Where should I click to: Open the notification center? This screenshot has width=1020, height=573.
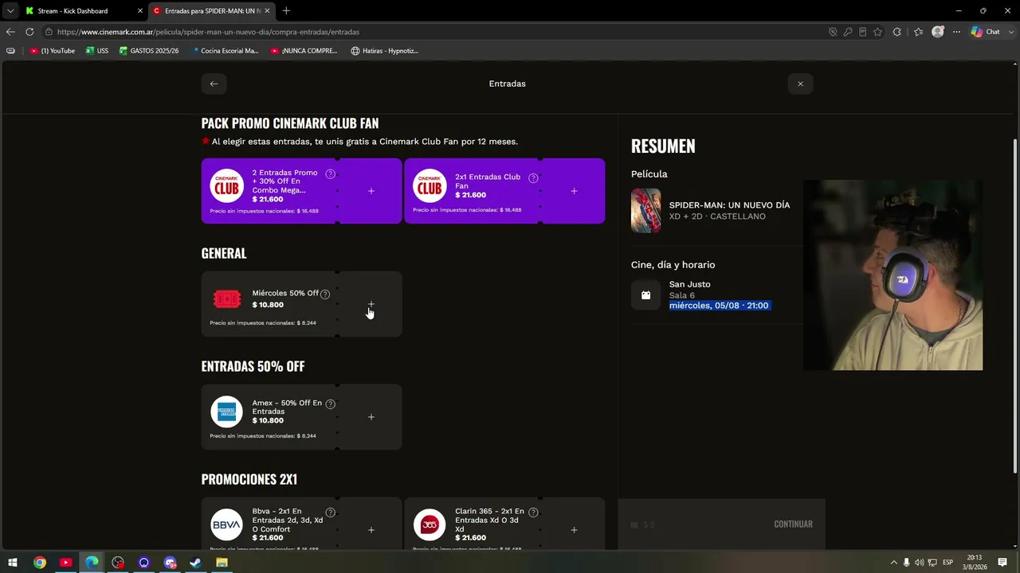1002,563
